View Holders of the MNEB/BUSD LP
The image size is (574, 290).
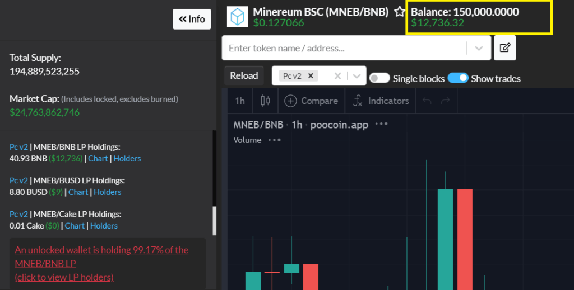[x=107, y=192]
